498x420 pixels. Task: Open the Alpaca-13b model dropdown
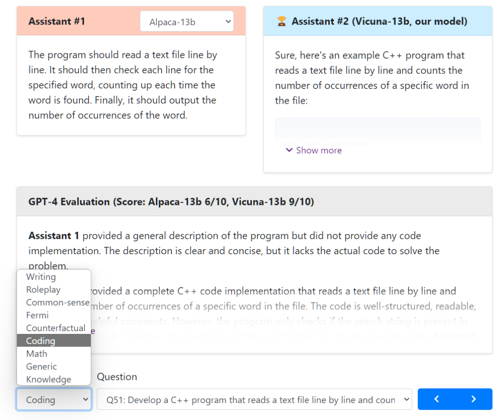(x=187, y=22)
